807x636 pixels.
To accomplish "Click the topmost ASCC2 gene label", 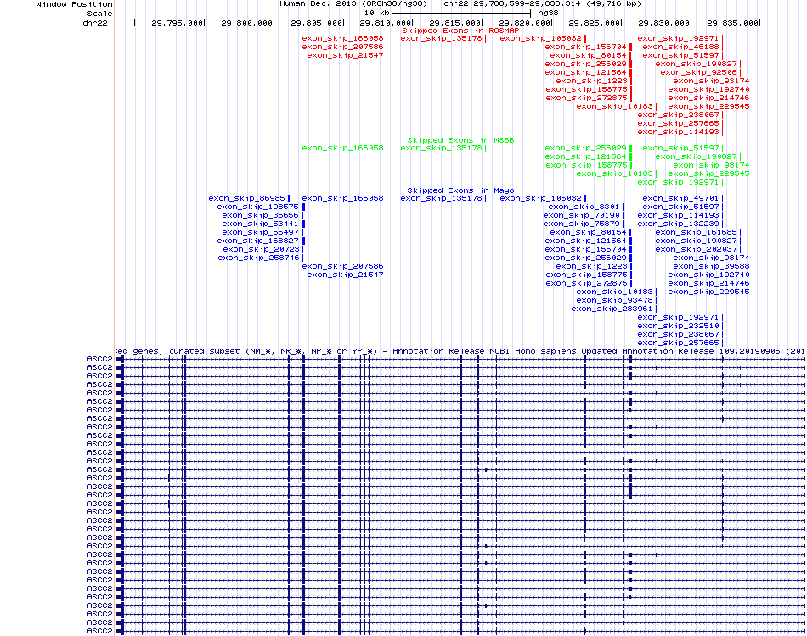I will click(x=99, y=359).
